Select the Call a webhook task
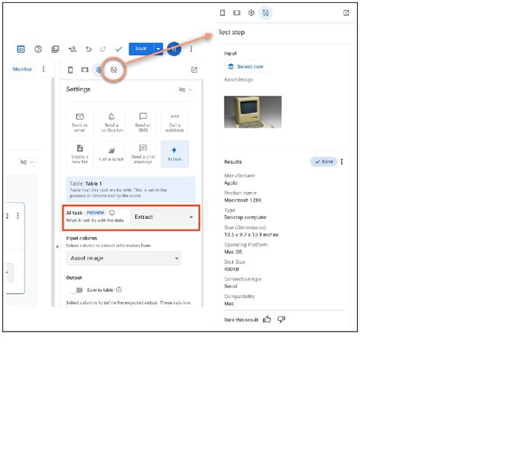 [x=175, y=123]
